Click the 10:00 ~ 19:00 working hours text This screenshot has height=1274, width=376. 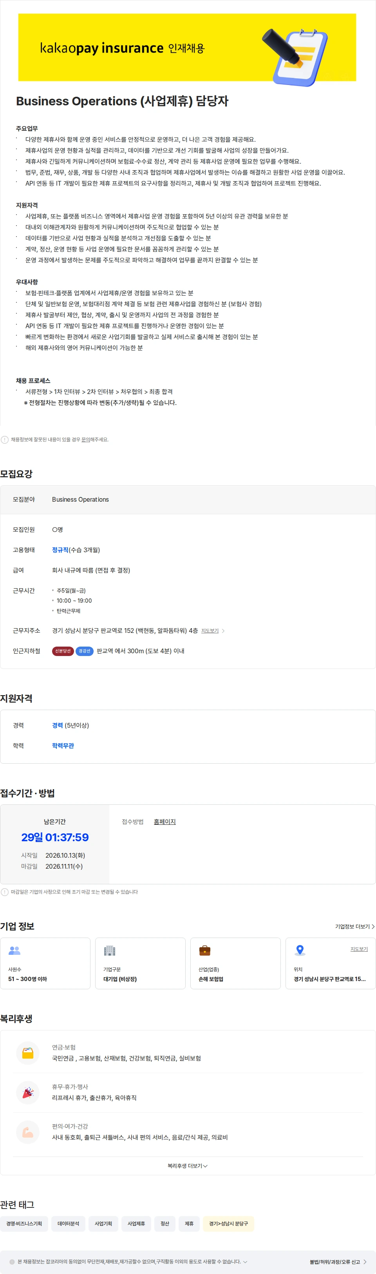(x=74, y=601)
